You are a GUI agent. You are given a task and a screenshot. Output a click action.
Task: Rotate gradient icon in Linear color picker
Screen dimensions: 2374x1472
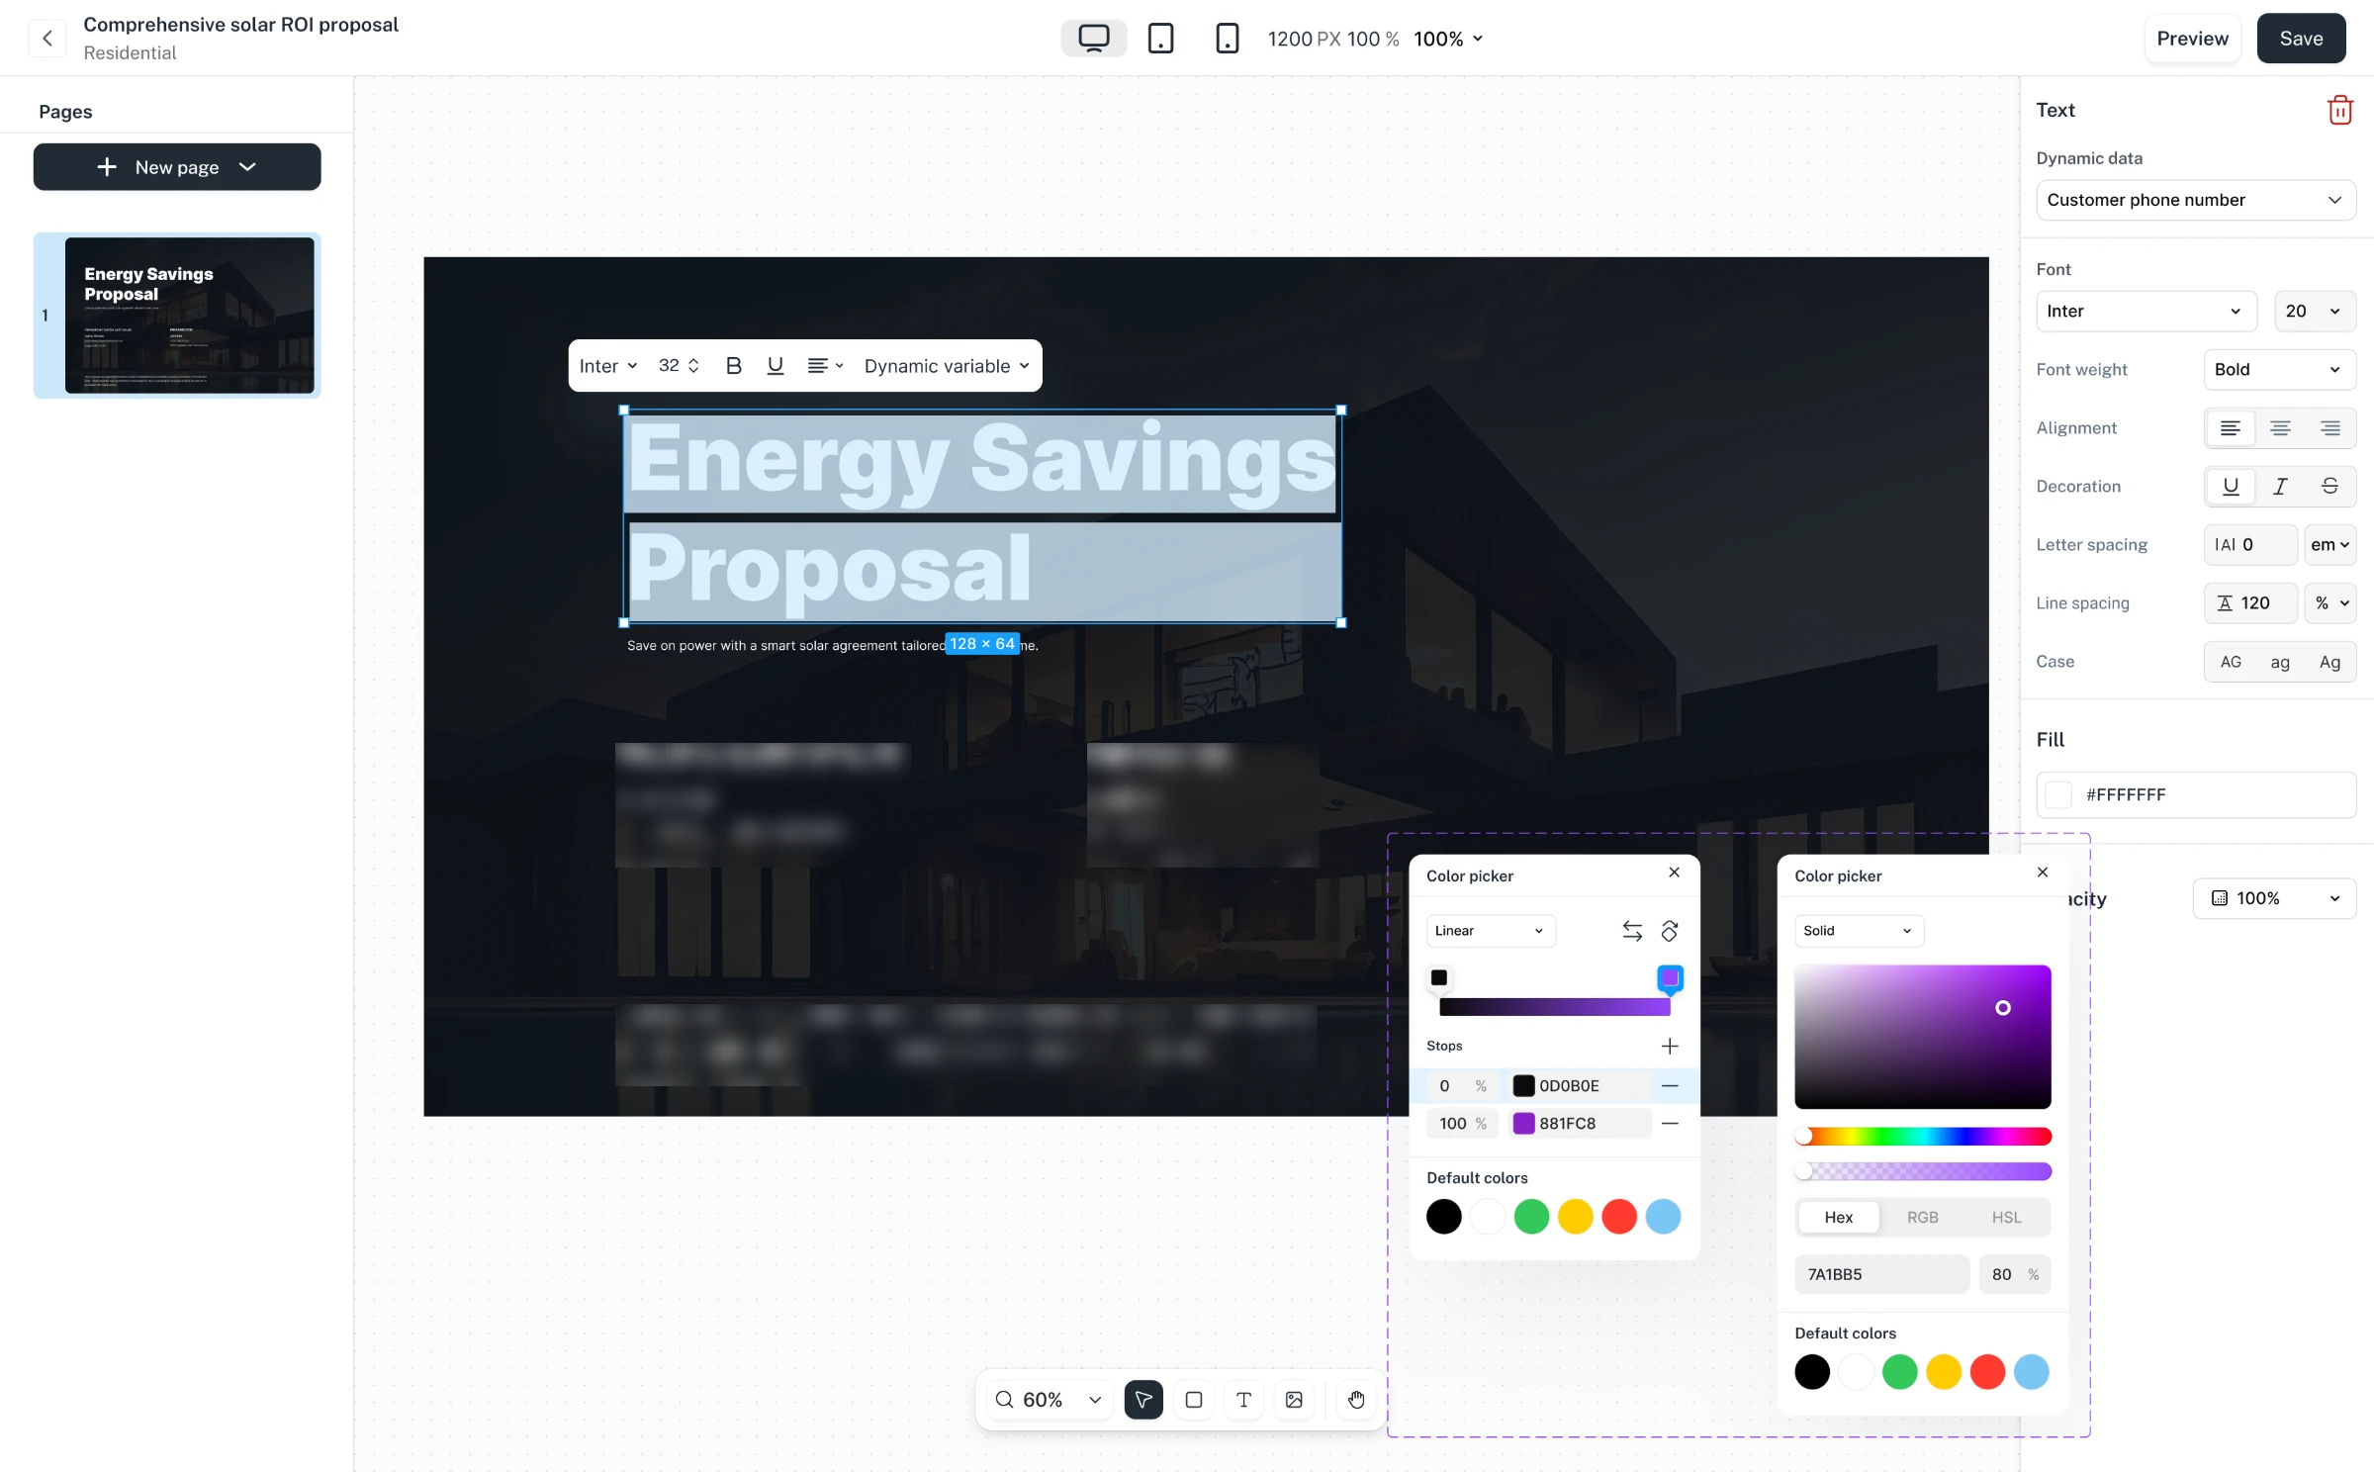click(x=1670, y=931)
